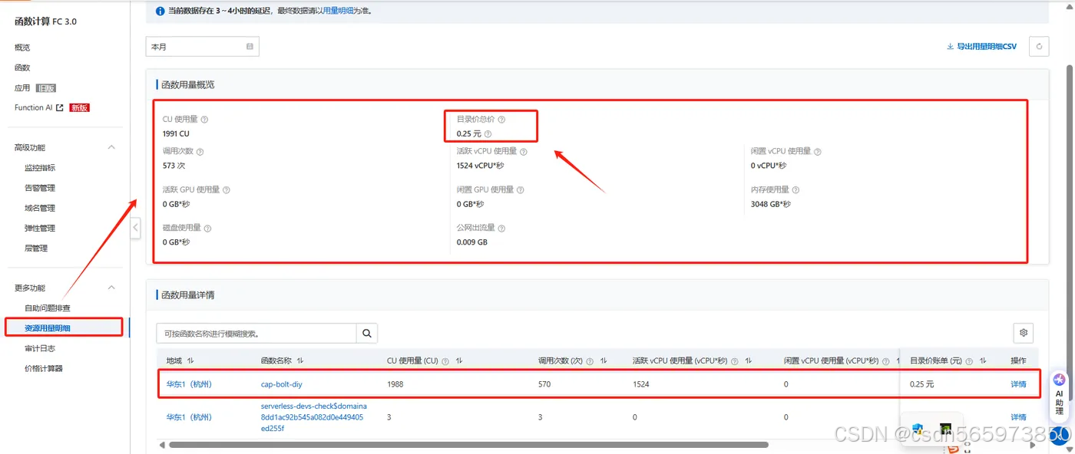1075x454 pixels.
Task: Follow the 用量明细 link in the notice
Action: coord(338,12)
